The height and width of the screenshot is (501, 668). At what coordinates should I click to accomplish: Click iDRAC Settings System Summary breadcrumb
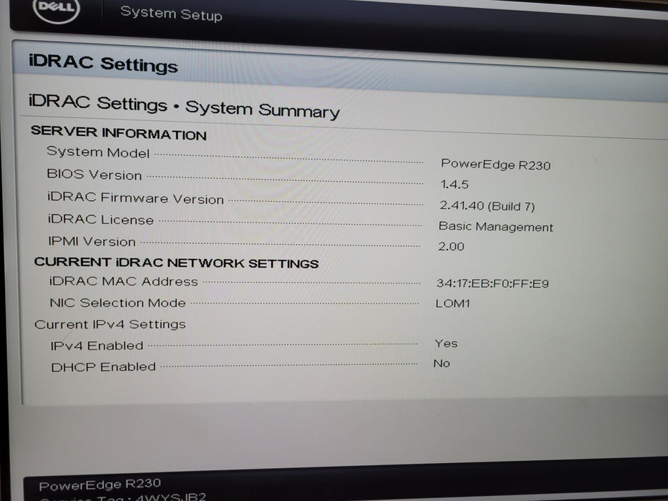tap(184, 107)
